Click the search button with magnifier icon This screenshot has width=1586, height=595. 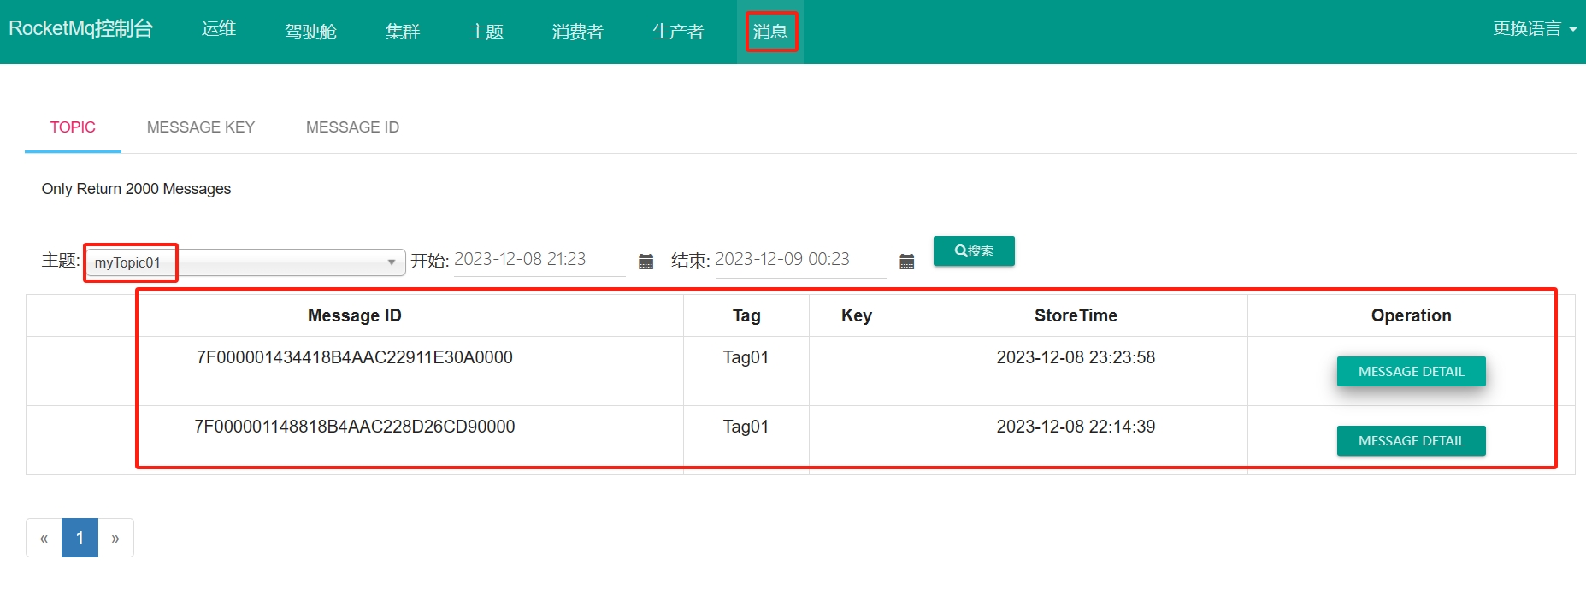[974, 251]
